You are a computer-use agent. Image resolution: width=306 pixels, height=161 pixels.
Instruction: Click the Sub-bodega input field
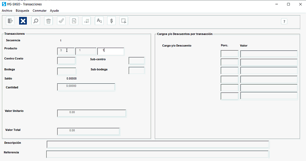(137, 70)
